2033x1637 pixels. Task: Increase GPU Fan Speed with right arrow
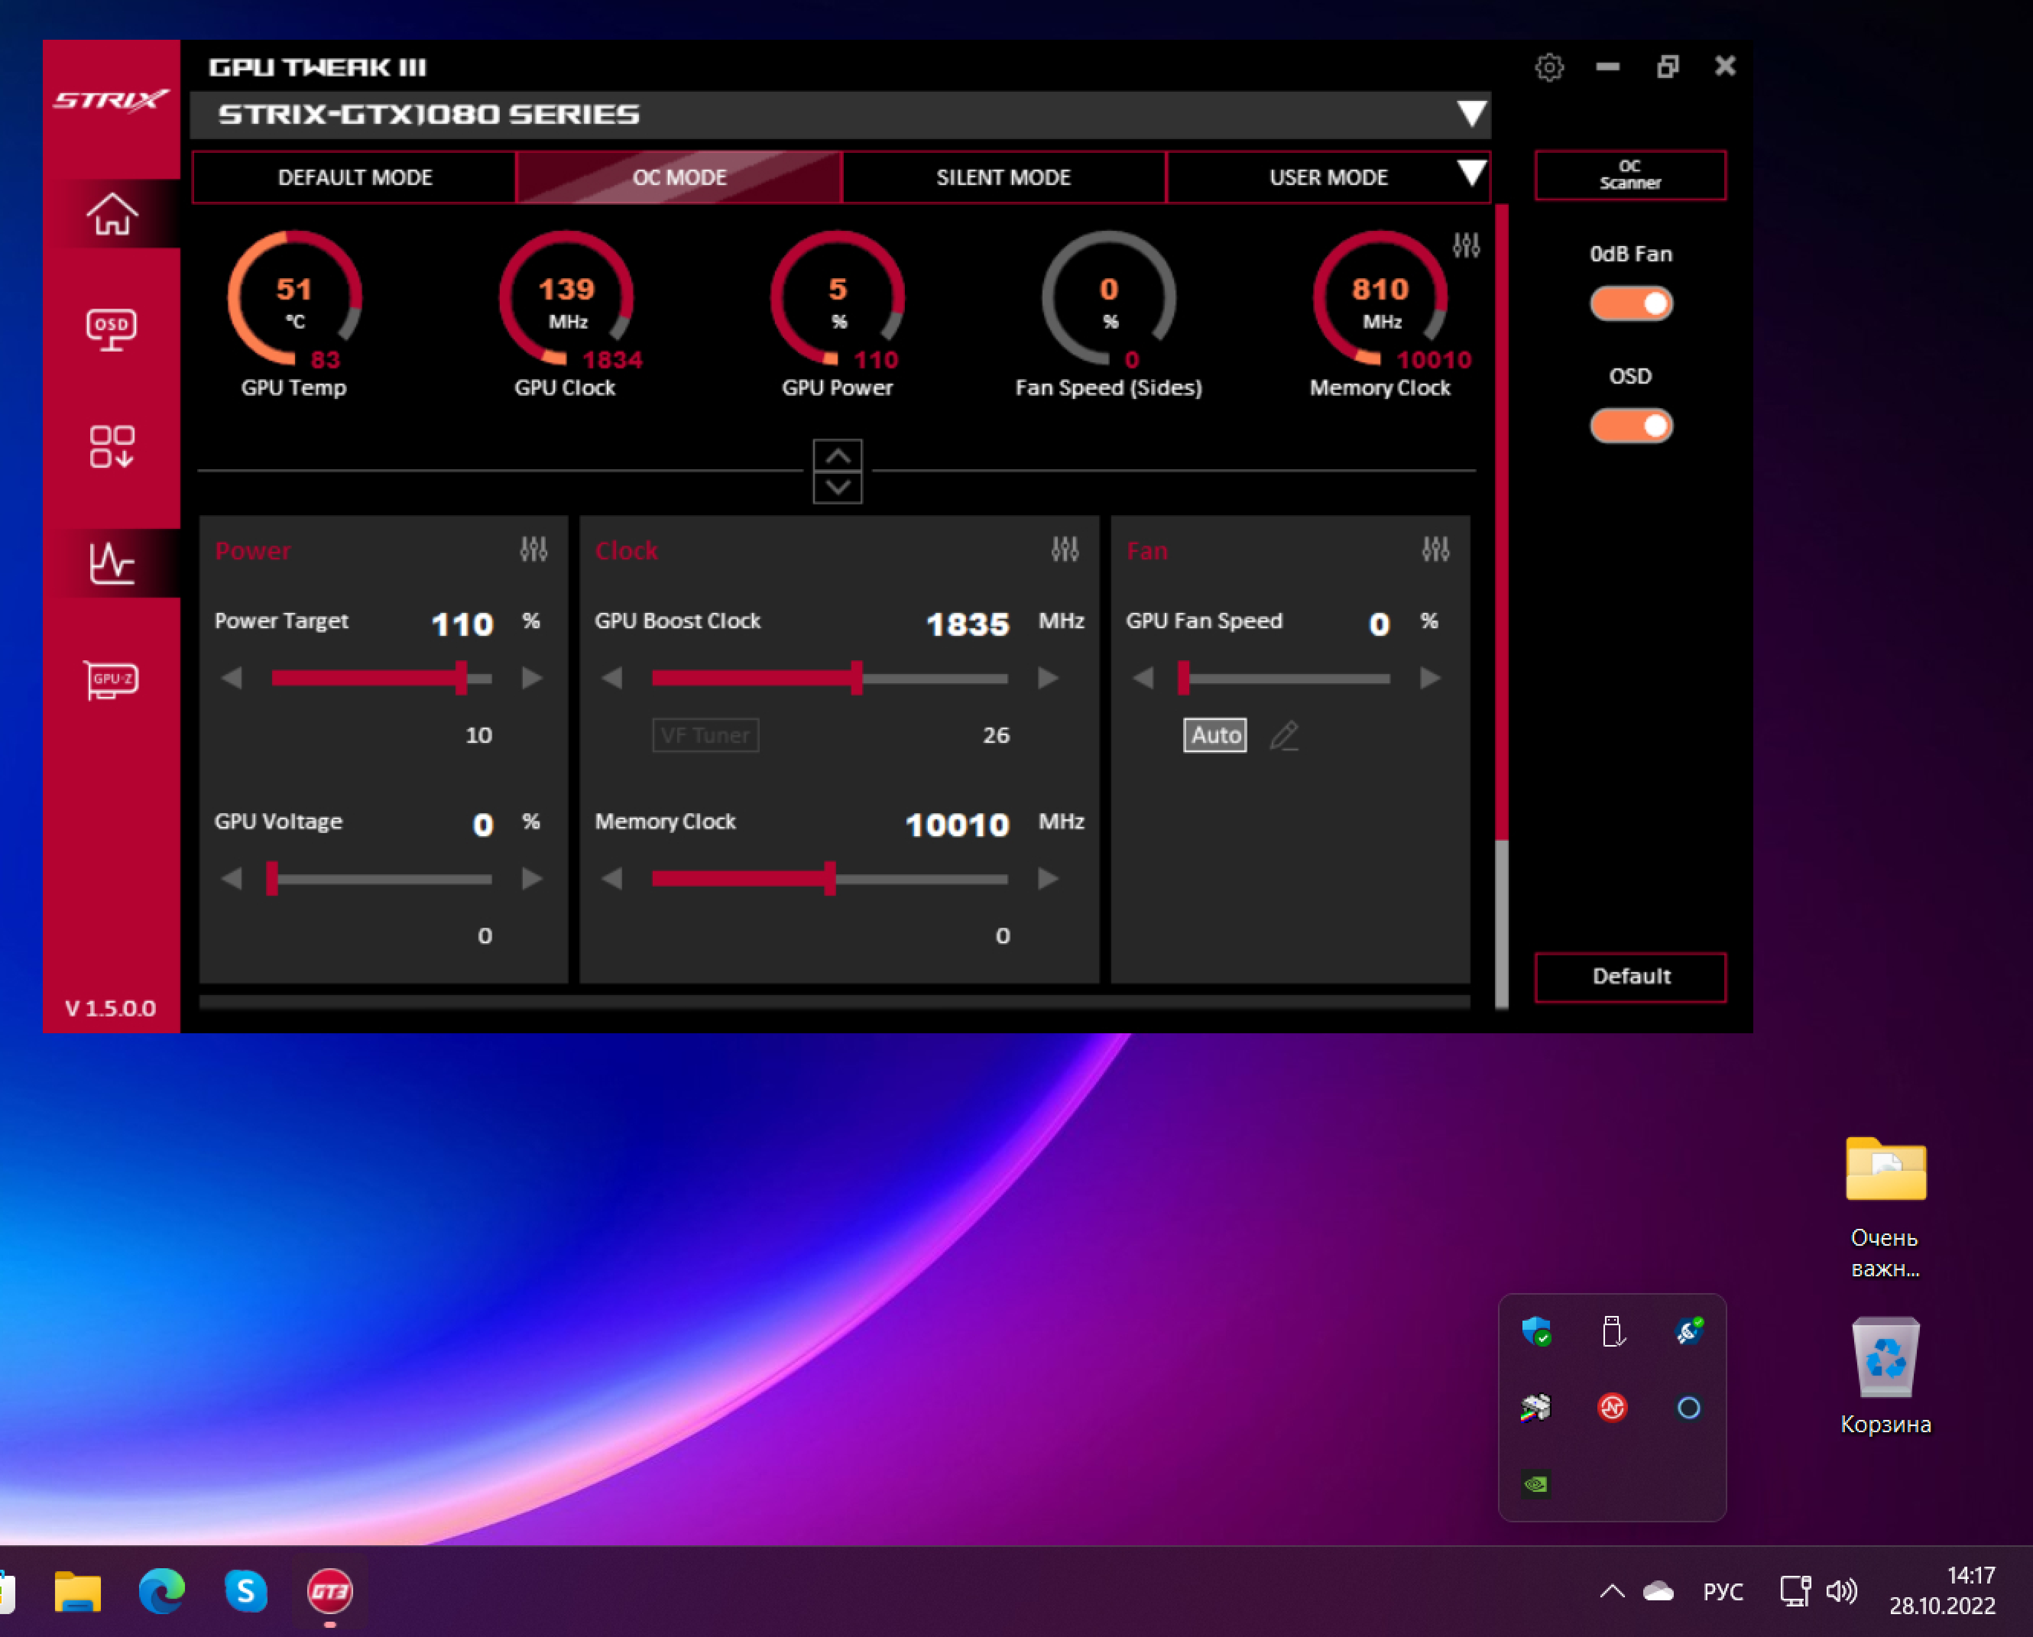tap(1430, 678)
